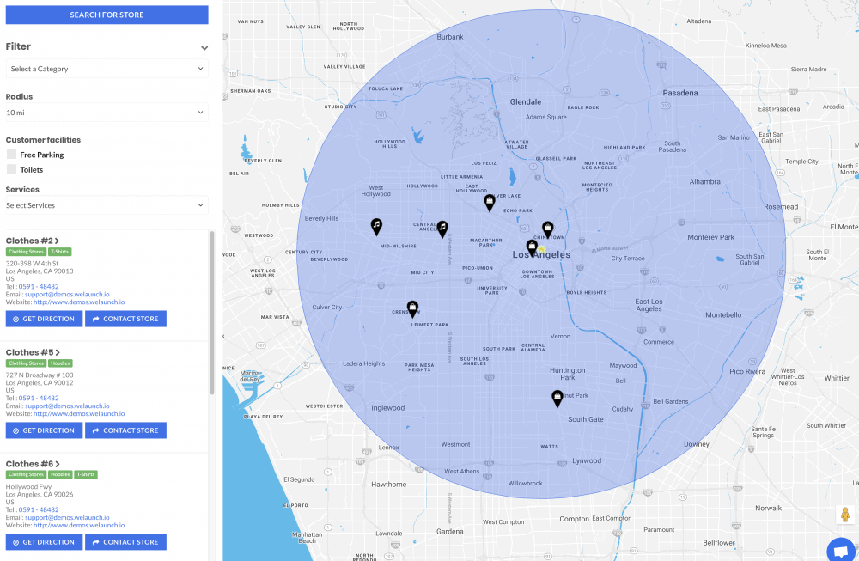The image size is (859, 561).
Task: Open the support@demos.welaunch.io email link
Action: [68, 294]
